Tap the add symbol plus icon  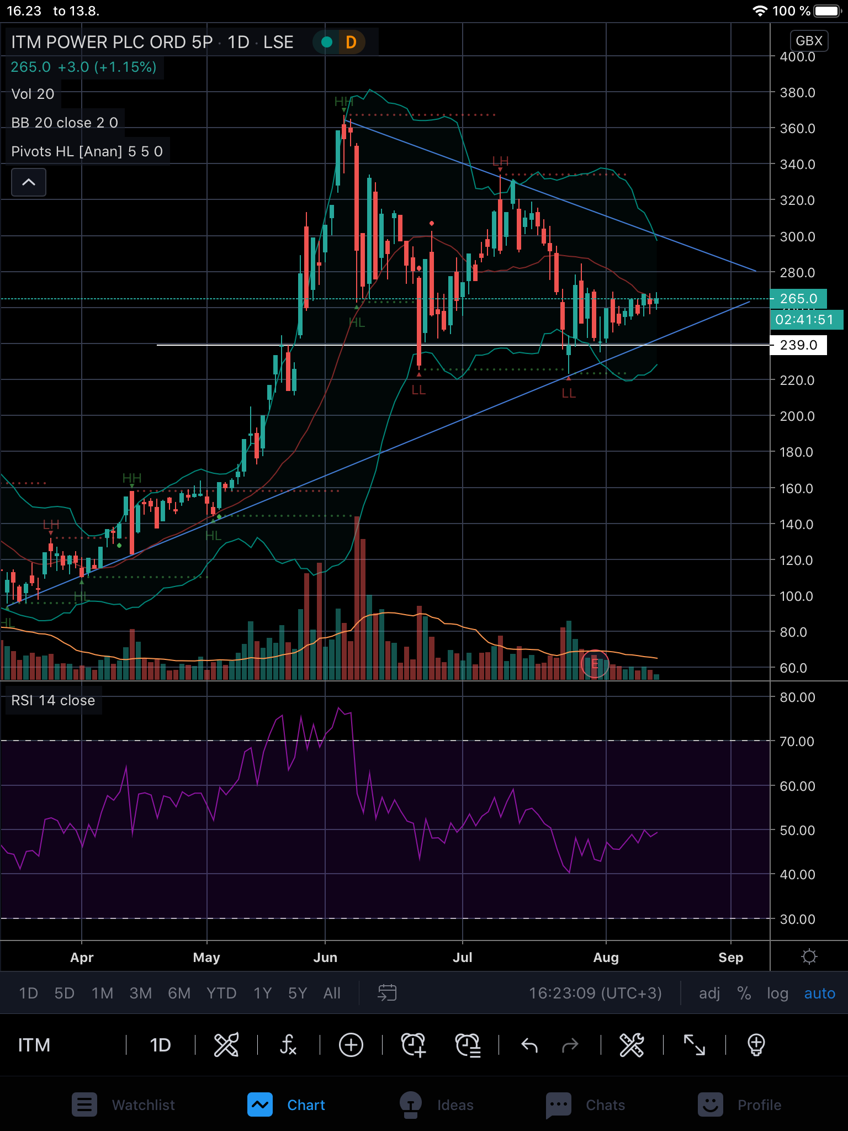click(x=351, y=1045)
